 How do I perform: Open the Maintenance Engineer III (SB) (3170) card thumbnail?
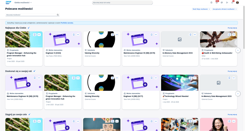[x=141, y=39]
